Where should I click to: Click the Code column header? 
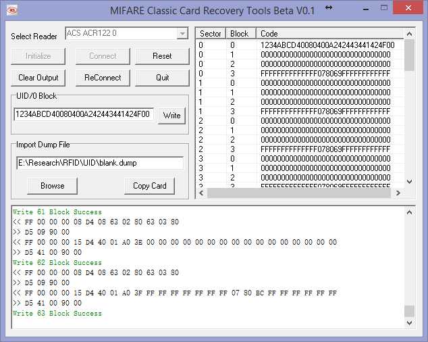[329, 34]
